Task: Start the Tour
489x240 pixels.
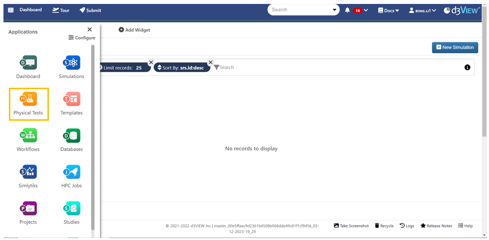Action: point(61,10)
